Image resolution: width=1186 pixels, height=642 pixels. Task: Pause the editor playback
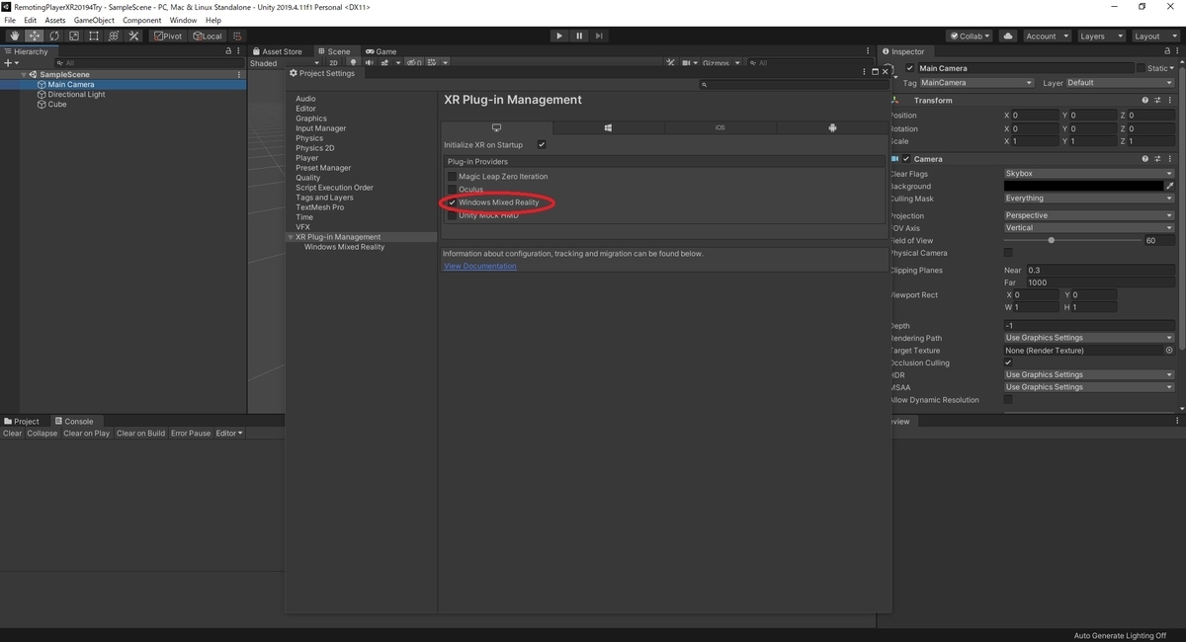pos(579,36)
